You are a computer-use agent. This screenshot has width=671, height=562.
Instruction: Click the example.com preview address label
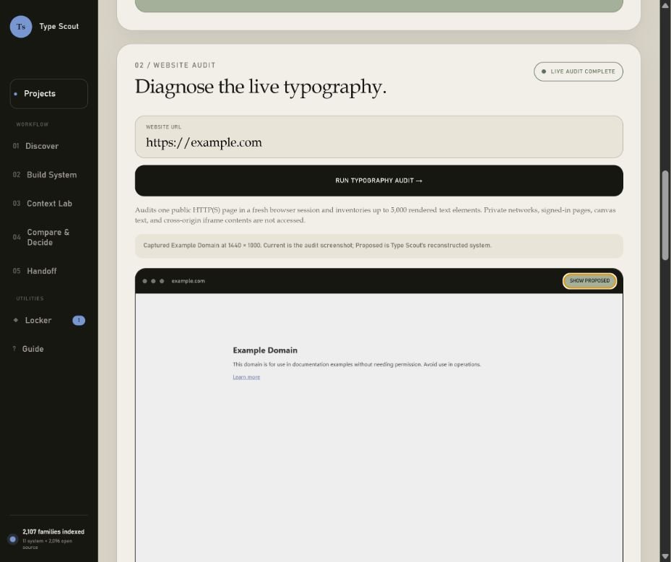[188, 281]
